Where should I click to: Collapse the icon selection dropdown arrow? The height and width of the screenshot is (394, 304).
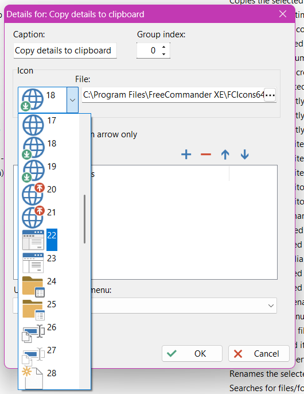coord(72,100)
